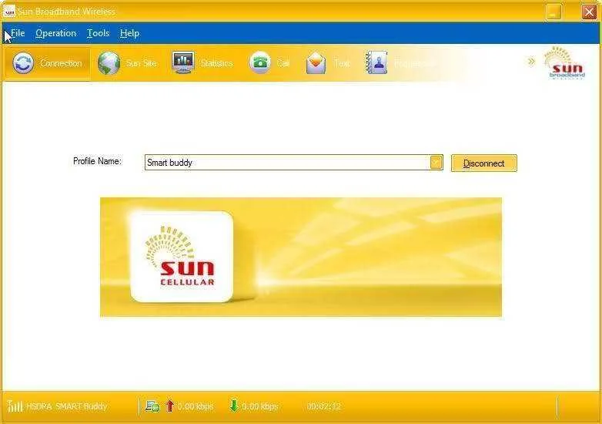Click the app icon in title bar
Image resolution: width=602 pixels, height=424 pixels.
click(8, 12)
